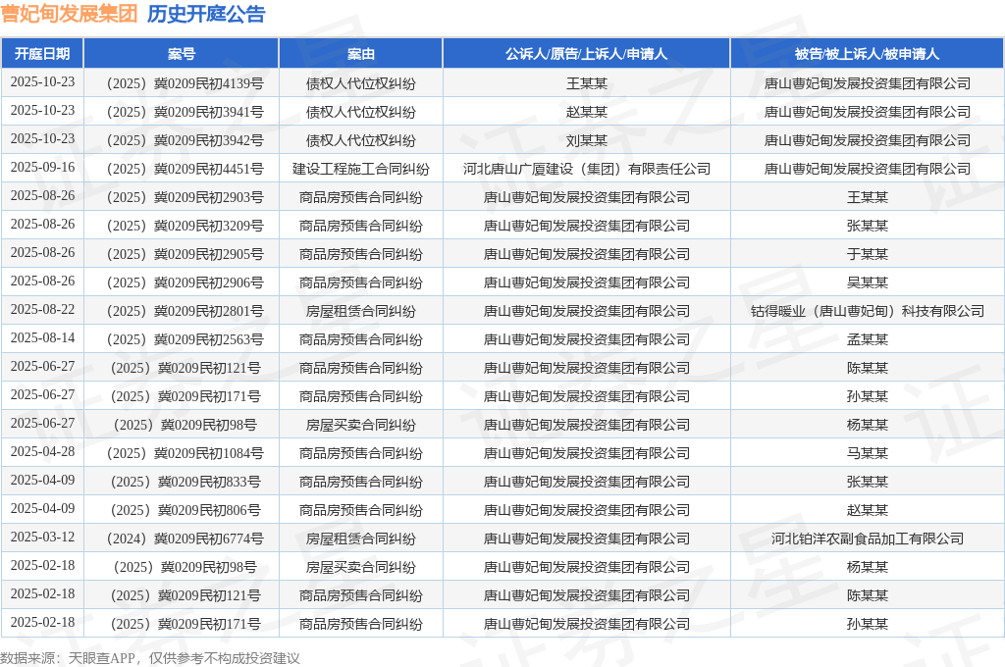Image resolution: width=1005 pixels, height=667 pixels.
Task: Click defendant 吴某某
Action: tap(868, 282)
